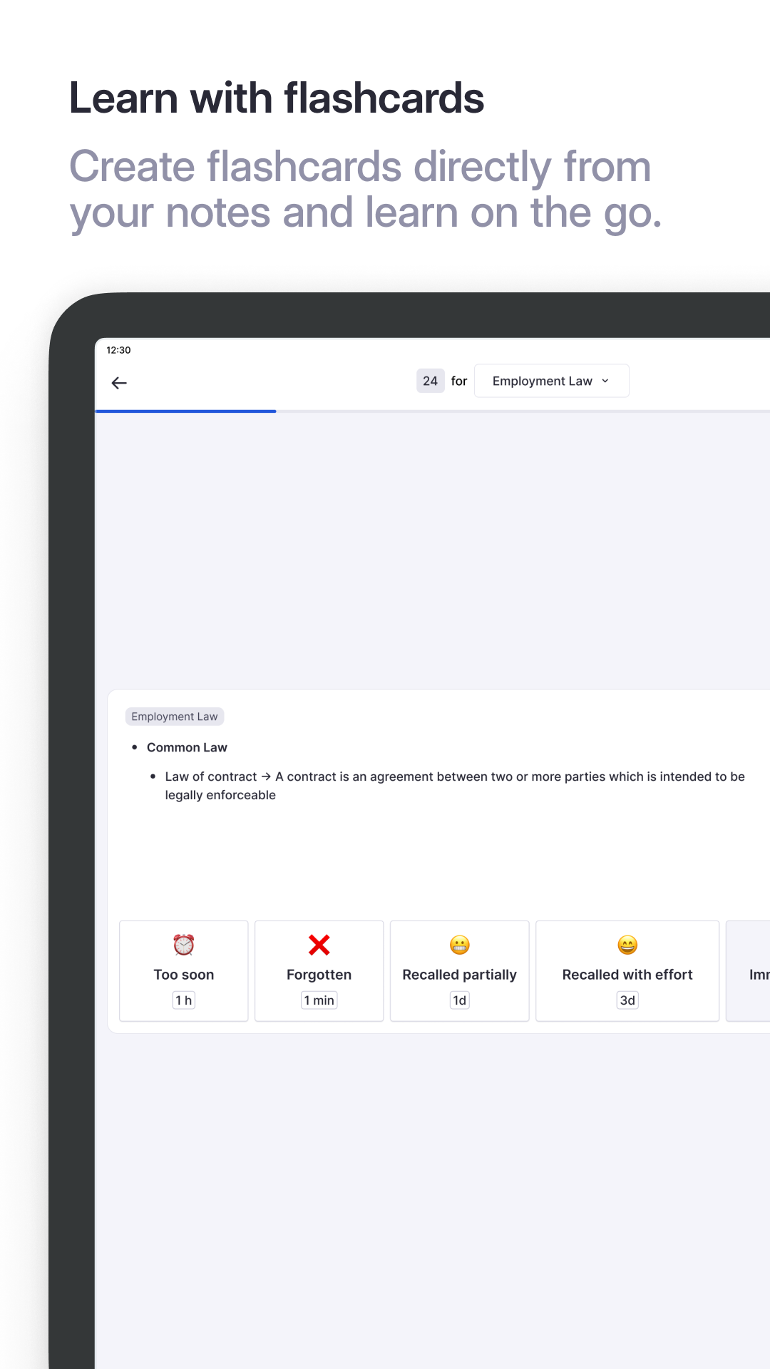
Task: Select the Common Law bullet text
Action: click(x=187, y=747)
